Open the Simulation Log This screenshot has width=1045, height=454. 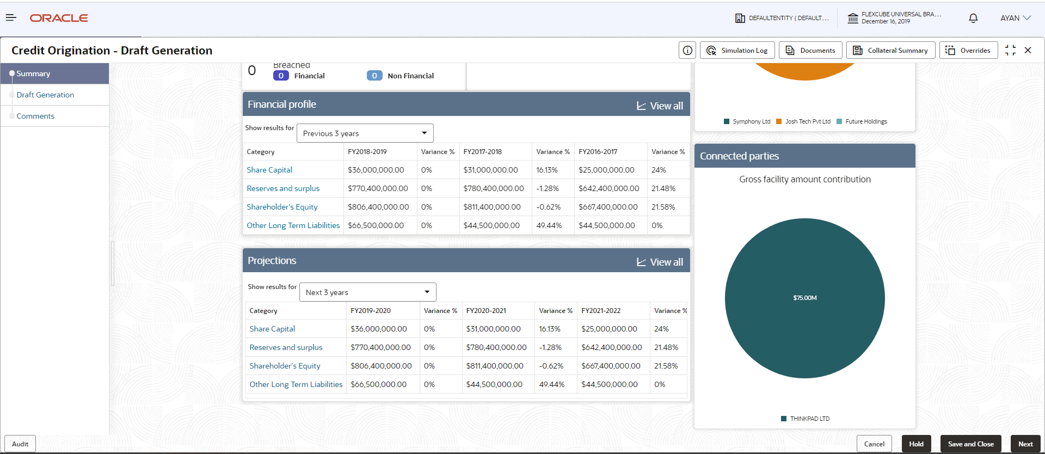[737, 50]
